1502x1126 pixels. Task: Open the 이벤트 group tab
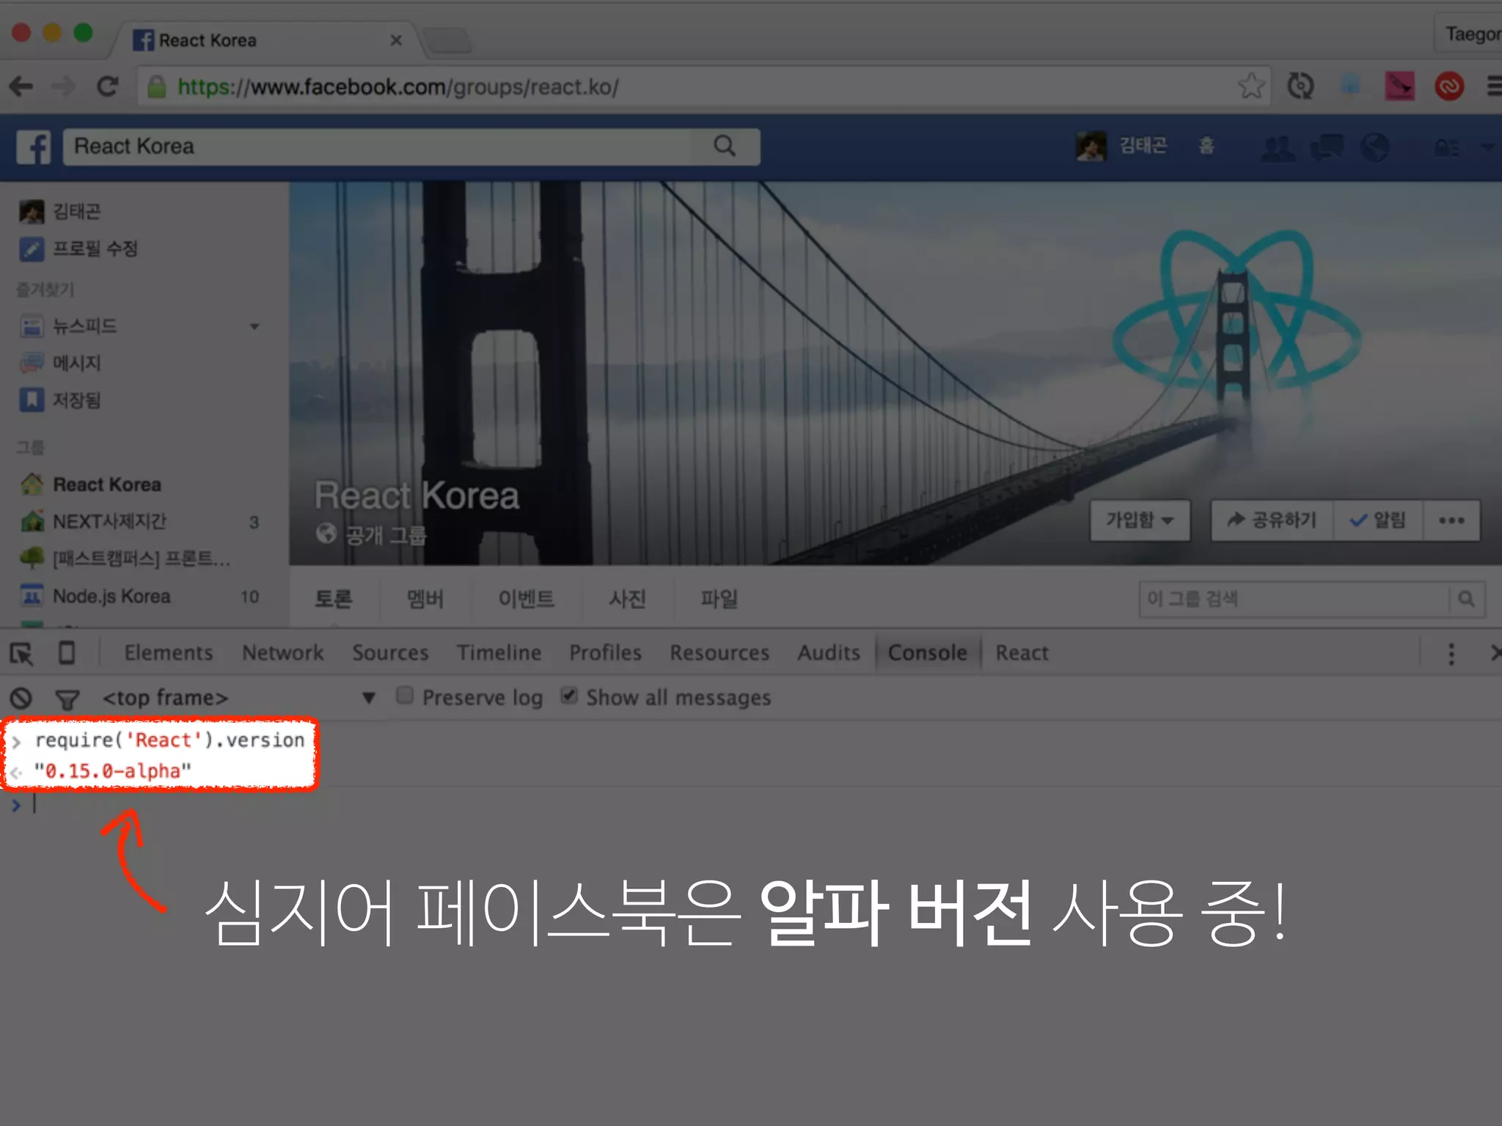tap(526, 599)
